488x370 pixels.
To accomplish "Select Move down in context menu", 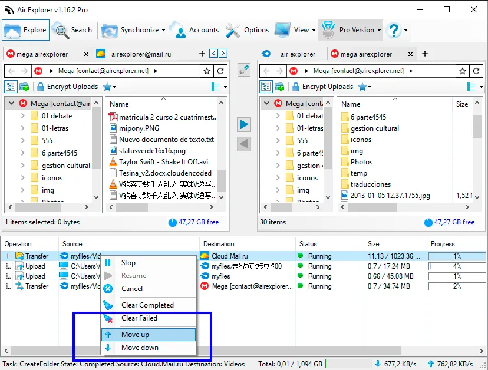I will click(149, 348).
